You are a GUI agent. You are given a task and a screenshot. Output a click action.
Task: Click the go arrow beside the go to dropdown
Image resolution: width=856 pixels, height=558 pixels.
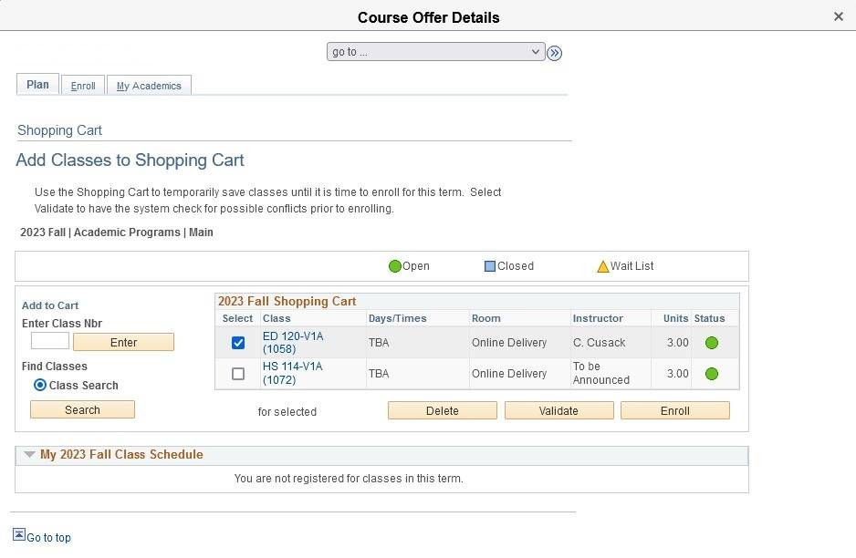pos(555,52)
